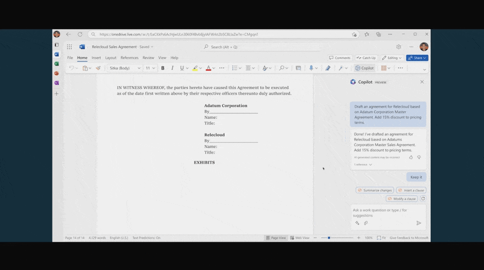
Task: Click the plus icon in the browser sidebar
Action: tap(57, 94)
